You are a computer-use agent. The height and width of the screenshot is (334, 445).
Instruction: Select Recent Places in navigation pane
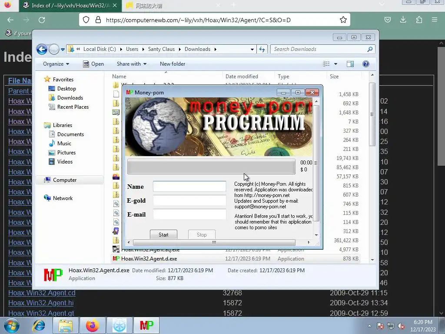(x=69, y=107)
